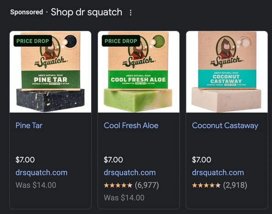Visit drsquatch.com under Coconut Castaway
The height and width of the screenshot is (214, 272).
(218, 173)
